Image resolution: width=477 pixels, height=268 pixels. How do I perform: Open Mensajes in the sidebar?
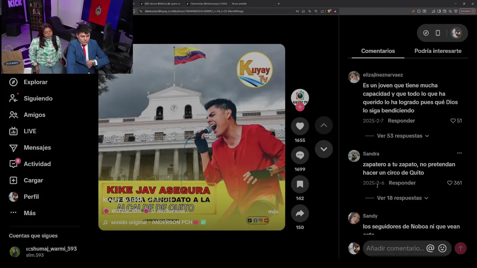[x=30, y=147]
